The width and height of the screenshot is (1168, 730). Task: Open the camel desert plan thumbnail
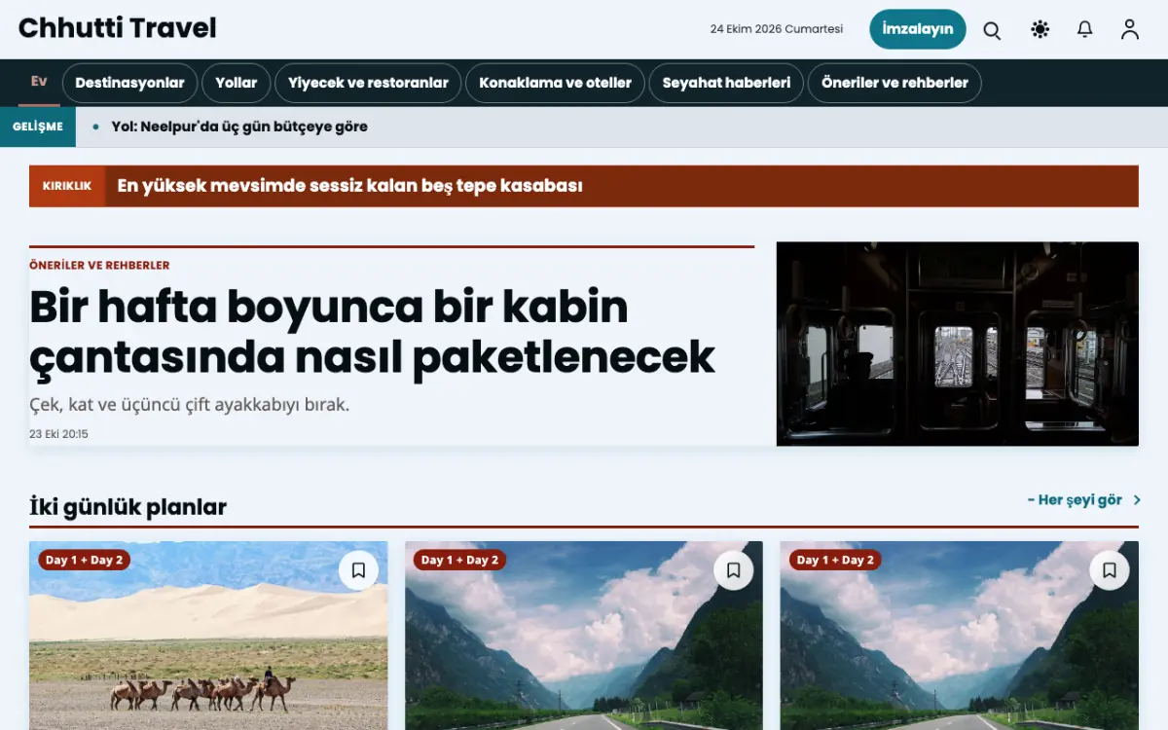[x=208, y=636]
